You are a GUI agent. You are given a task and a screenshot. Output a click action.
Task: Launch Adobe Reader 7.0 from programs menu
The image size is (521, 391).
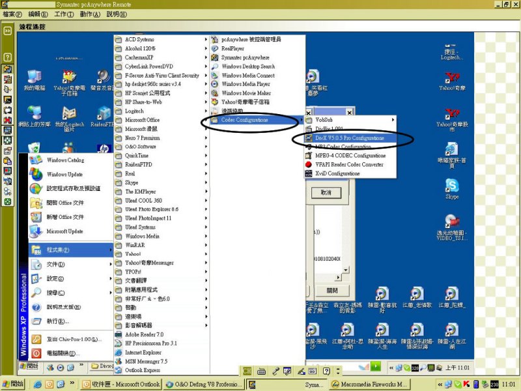[x=161, y=334]
